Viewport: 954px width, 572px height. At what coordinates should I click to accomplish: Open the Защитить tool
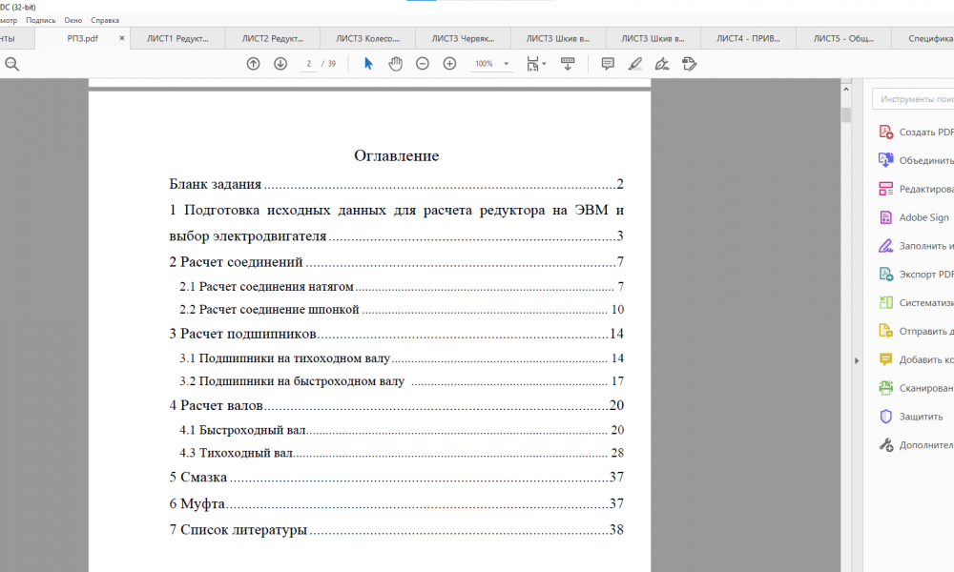point(920,417)
